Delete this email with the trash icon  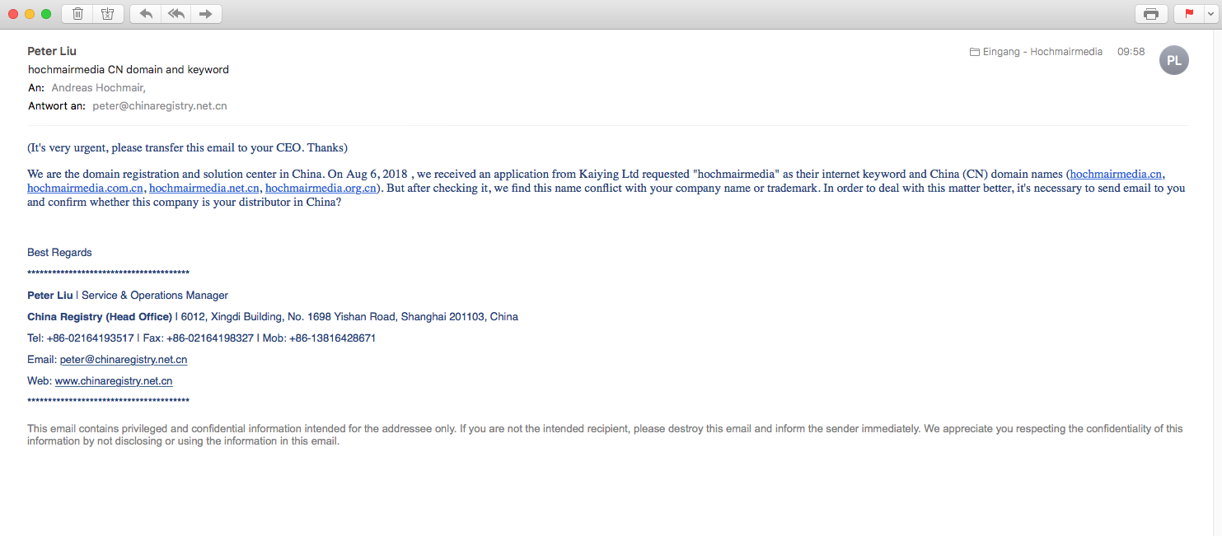pyautogui.click(x=77, y=14)
